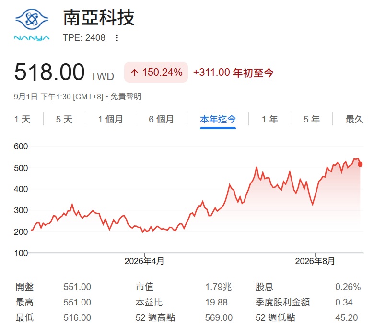Click the TWD currency label
Image resolution: width=374 pixels, height=329 pixels.
tap(102, 77)
